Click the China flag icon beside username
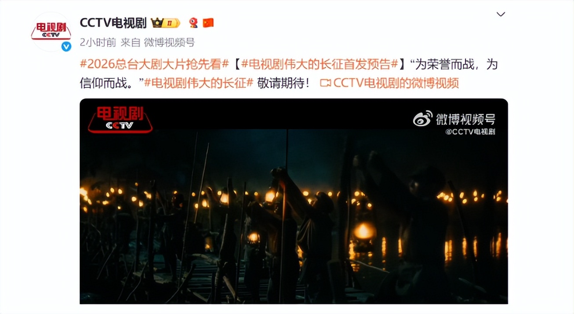This screenshot has width=574, height=314. [208, 23]
